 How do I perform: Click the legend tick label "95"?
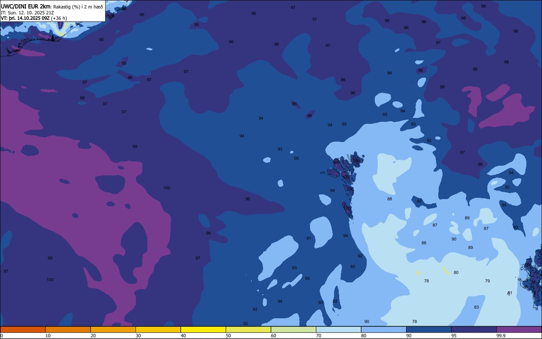point(454,336)
